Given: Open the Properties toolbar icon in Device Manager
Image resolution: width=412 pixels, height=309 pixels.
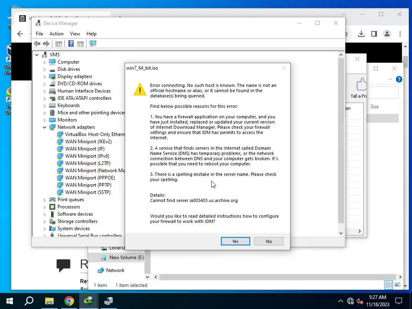Looking at the screenshot, I should (x=59, y=43).
